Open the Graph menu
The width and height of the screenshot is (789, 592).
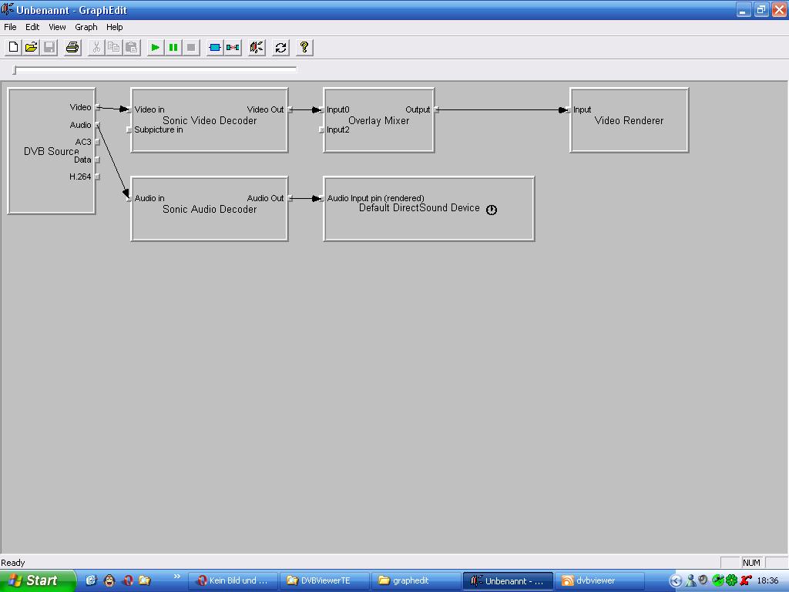pyautogui.click(x=86, y=27)
